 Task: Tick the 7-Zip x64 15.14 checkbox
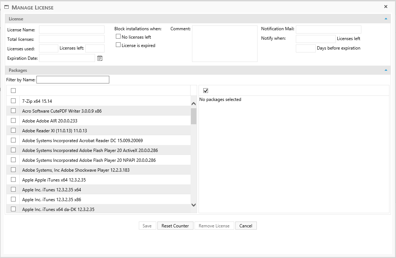[x=13, y=101]
